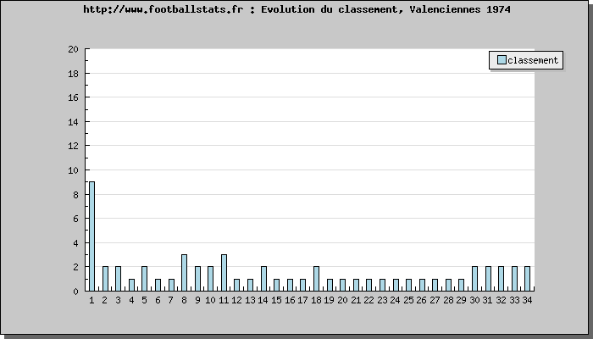Select the bar for matchday 5
593x339 pixels.
pos(145,279)
